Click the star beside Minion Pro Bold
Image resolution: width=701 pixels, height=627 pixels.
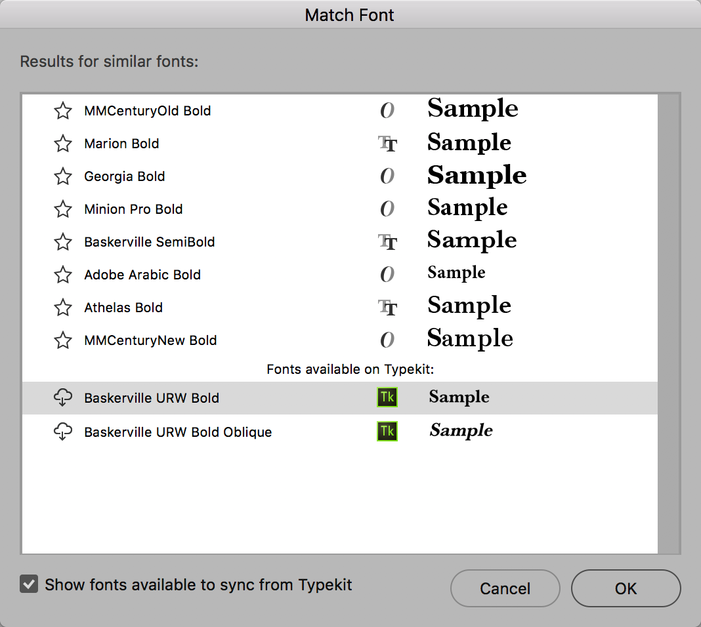click(x=63, y=209)
